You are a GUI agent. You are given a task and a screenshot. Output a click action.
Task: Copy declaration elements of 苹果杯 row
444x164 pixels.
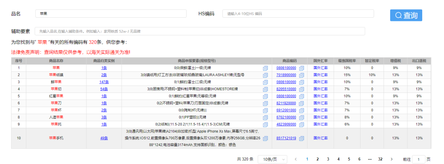tap(265, 110)
